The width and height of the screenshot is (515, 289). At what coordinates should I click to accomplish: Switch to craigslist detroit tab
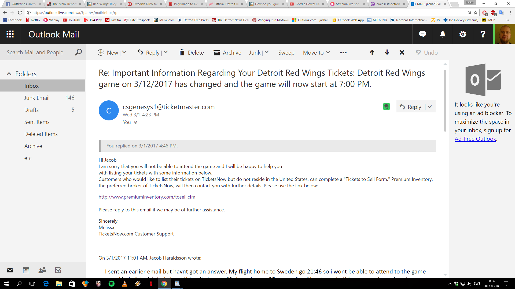coord(388,4)
